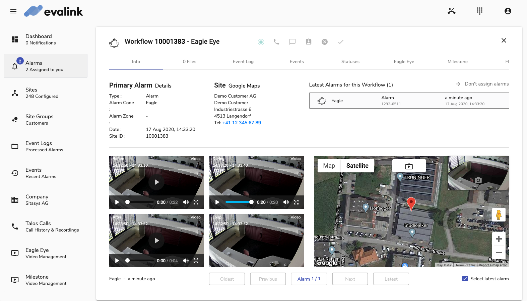Screen dimensions: 527x301
Task: Click the Previous alarm button
Action: point(268,279)
